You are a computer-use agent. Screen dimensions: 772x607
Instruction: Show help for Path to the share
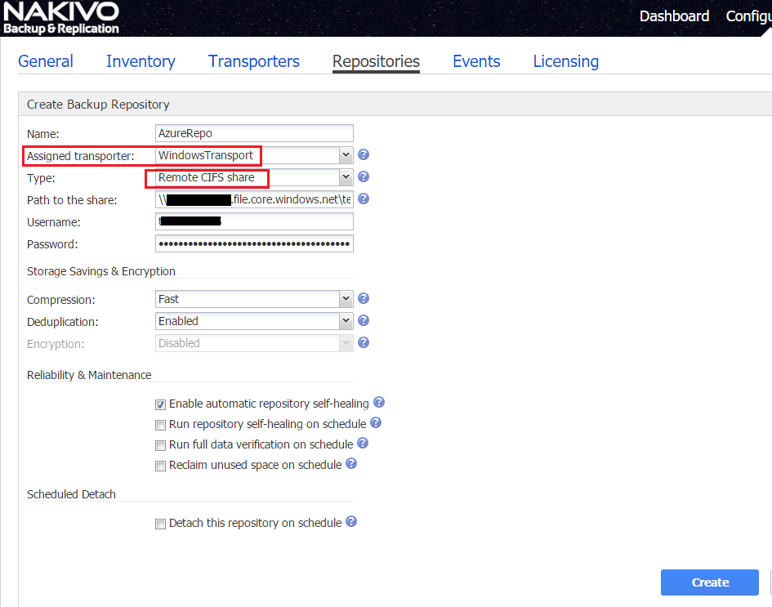(x=364, y=199)
